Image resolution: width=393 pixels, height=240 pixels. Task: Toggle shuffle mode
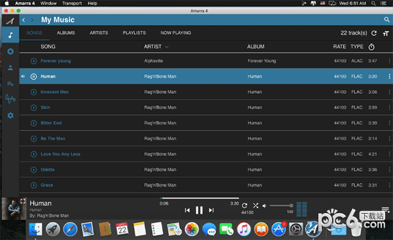tap(255, 206)
